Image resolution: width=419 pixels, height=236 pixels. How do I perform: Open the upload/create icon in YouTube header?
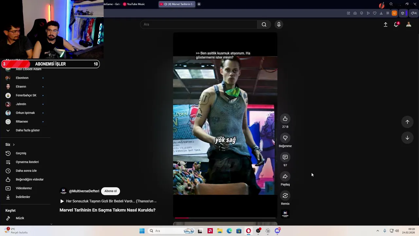[x=386, y=24]
